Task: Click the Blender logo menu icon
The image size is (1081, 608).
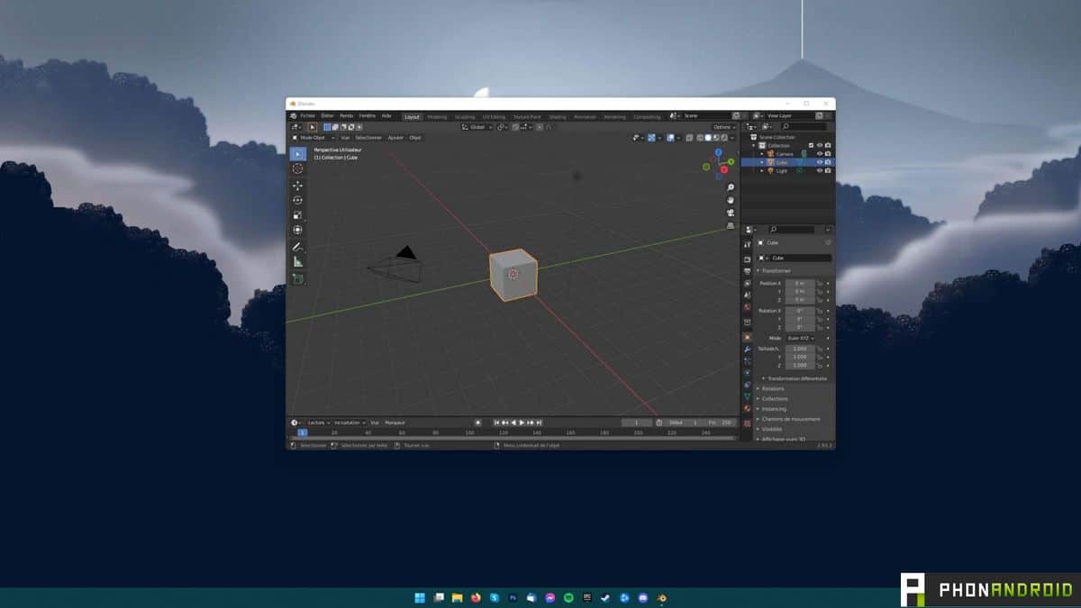Action: point(294,116)
